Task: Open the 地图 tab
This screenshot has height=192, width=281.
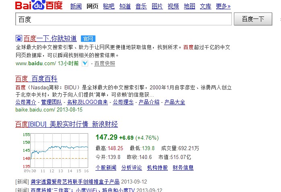Action: [190, 6]
